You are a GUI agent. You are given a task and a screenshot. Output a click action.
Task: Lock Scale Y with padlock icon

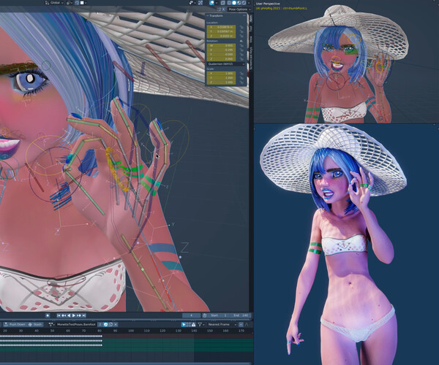coord(241,78)
